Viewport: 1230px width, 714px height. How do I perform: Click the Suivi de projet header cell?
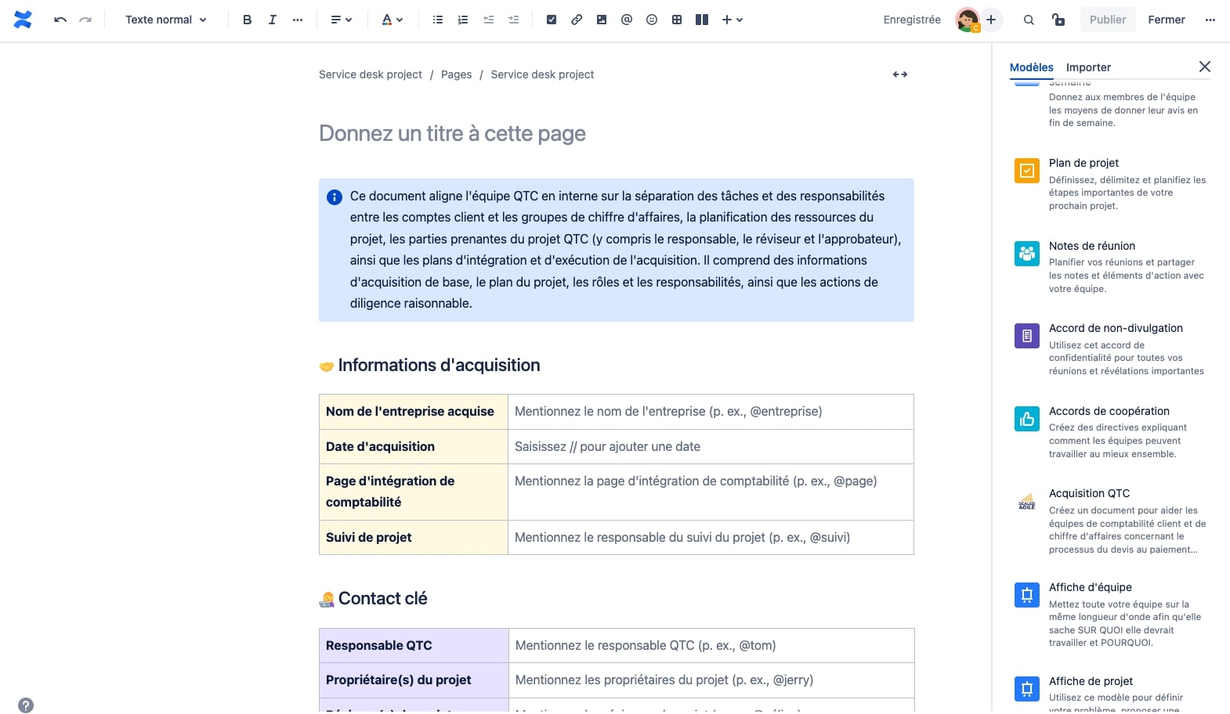coord(414,538)
